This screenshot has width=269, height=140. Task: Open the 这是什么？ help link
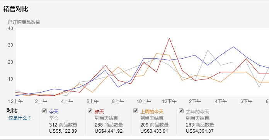[20, 118]
